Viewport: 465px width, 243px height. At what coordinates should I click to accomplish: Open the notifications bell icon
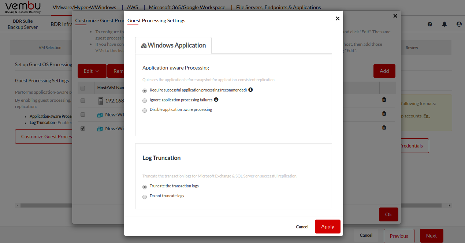tap(444, 24)
